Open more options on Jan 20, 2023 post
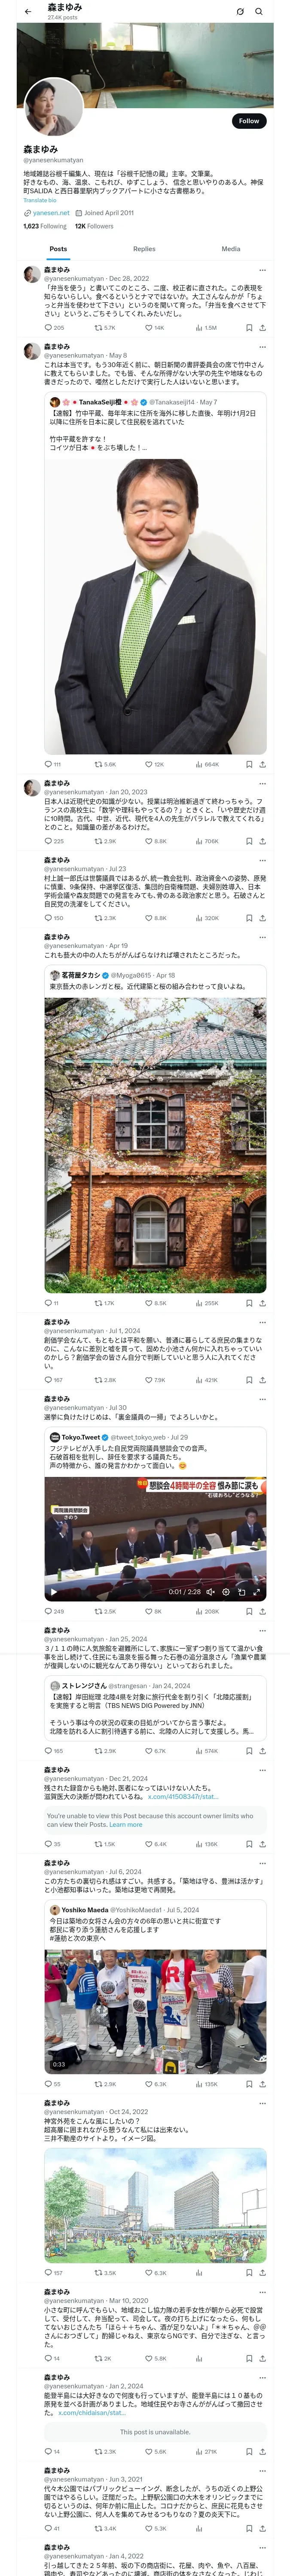290x2576 pixels. coord(262,783)
